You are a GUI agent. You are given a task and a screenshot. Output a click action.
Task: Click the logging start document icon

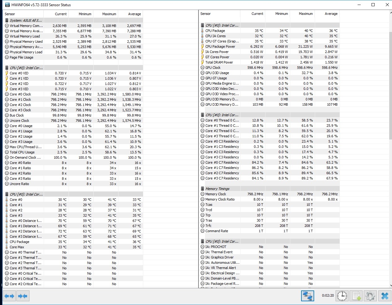[356, 296]
